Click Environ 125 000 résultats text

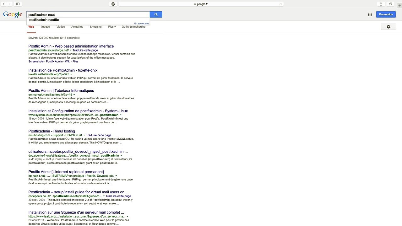click(x=54, y=38)
